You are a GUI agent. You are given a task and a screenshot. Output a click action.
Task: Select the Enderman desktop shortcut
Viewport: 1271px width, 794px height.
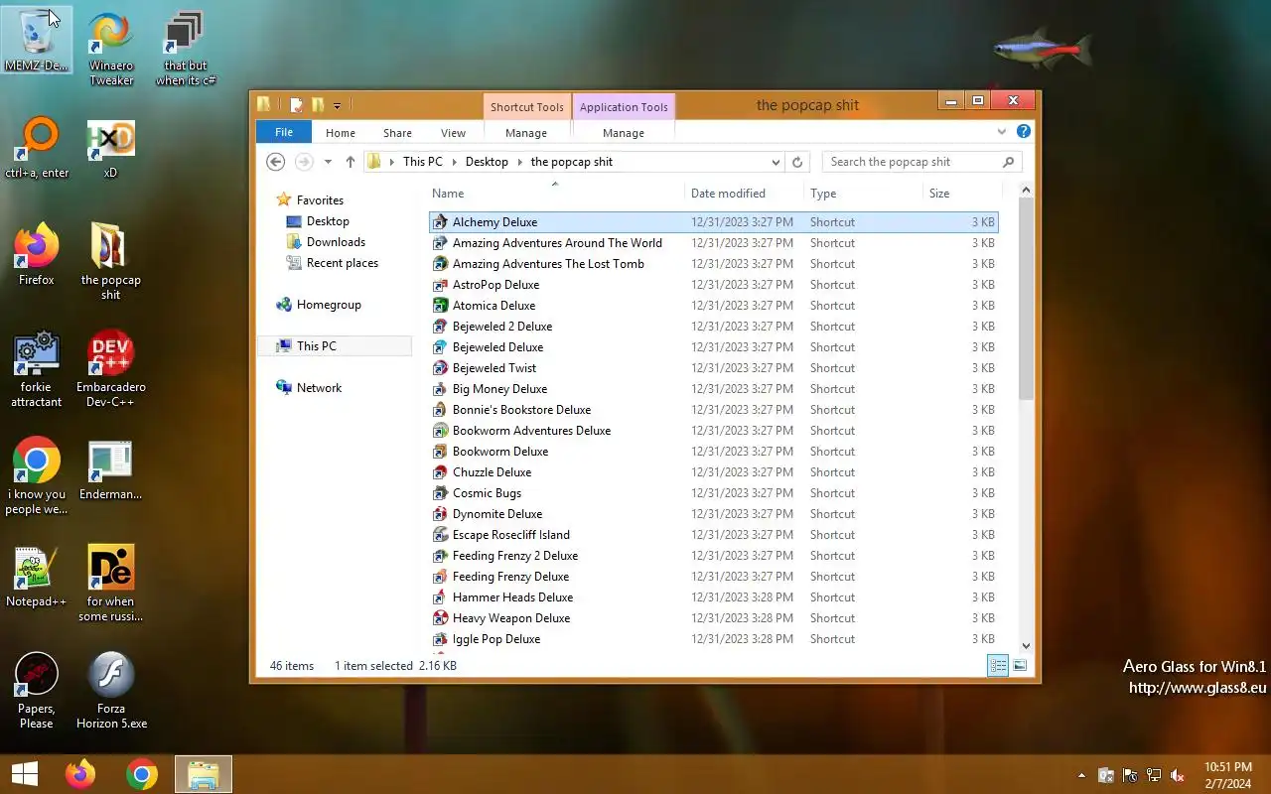click(111, 470)
